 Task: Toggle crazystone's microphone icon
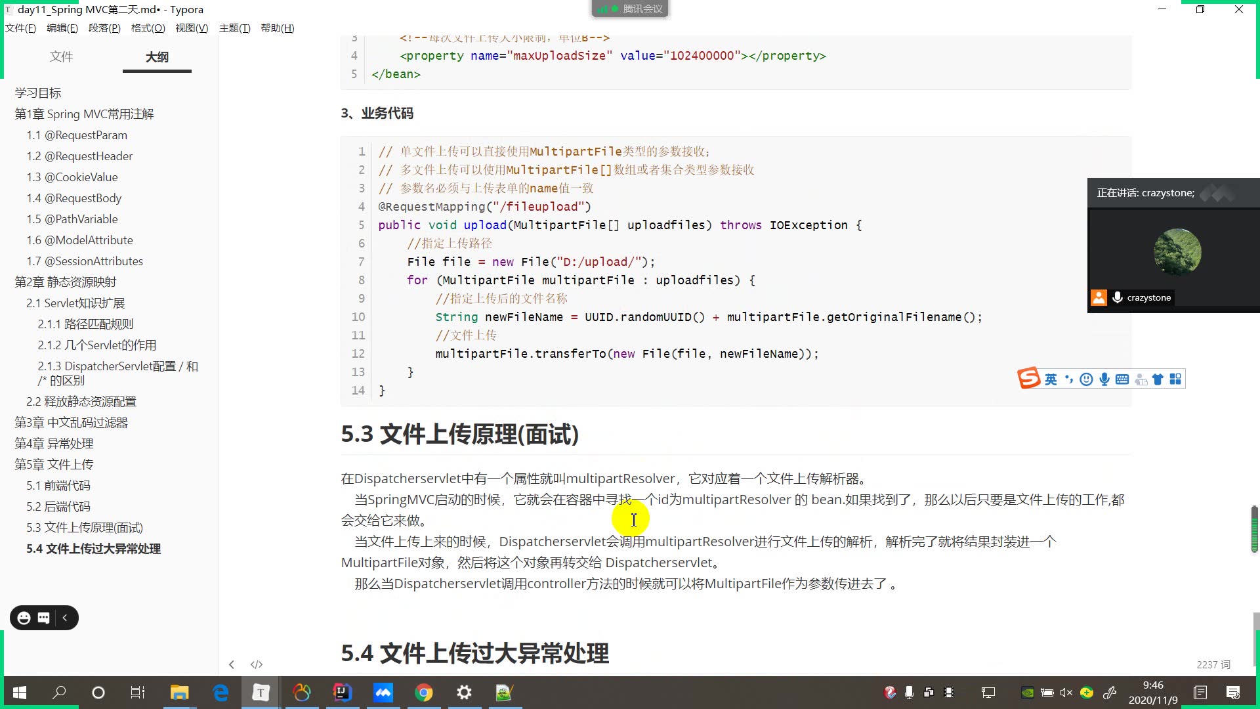click(x=1118, y=297)
